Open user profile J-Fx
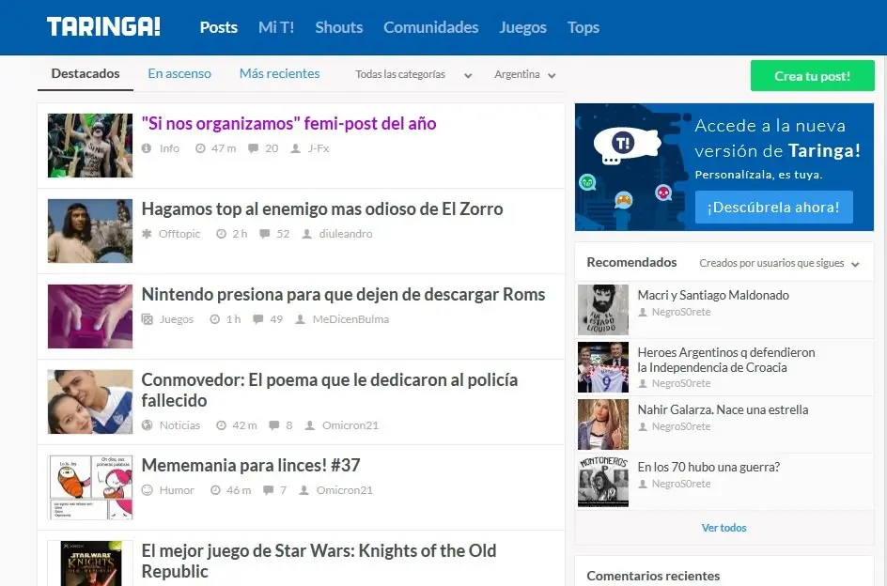The width and height of the screenshot is (887, 586). point(319,148)
